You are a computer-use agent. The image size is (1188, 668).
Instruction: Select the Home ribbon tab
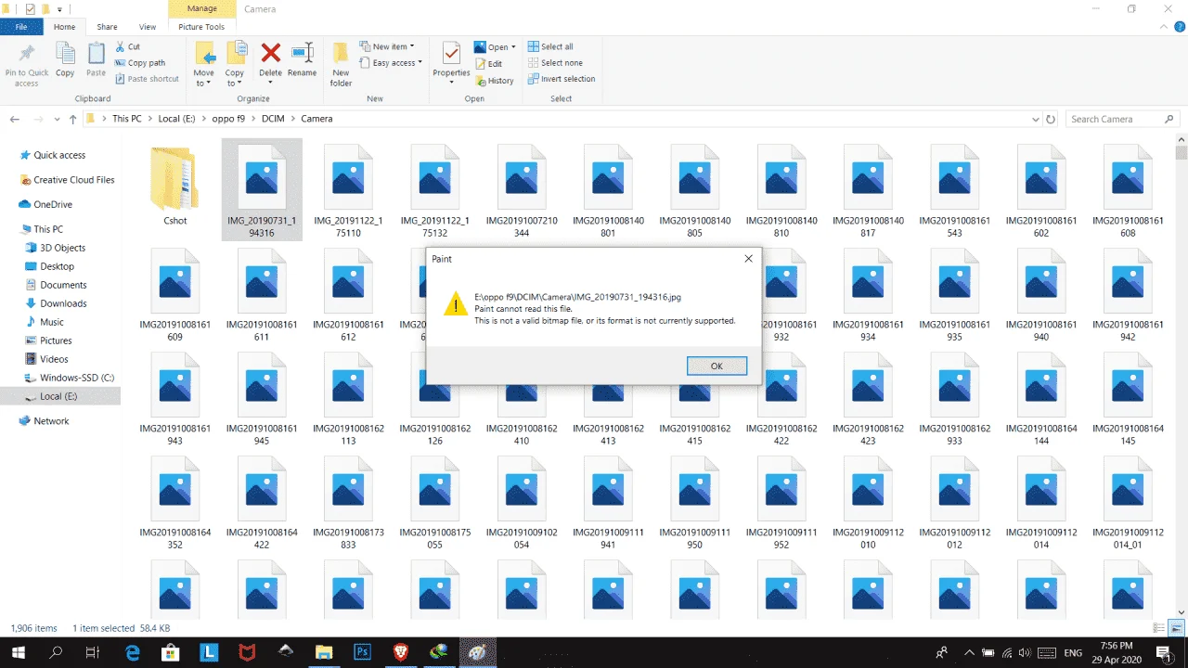64,27
